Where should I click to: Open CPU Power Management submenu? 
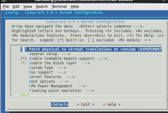point(57,86)
